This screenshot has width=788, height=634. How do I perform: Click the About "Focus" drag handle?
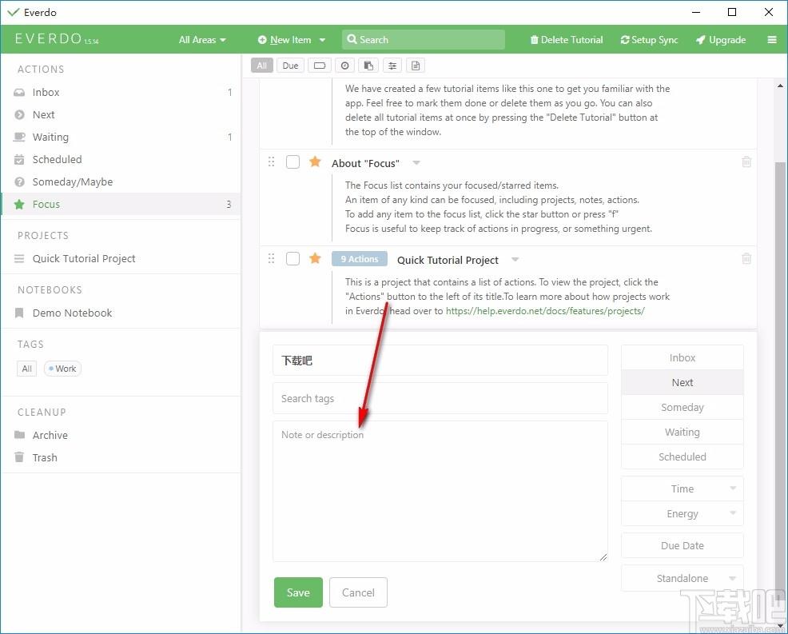(272, 161)
